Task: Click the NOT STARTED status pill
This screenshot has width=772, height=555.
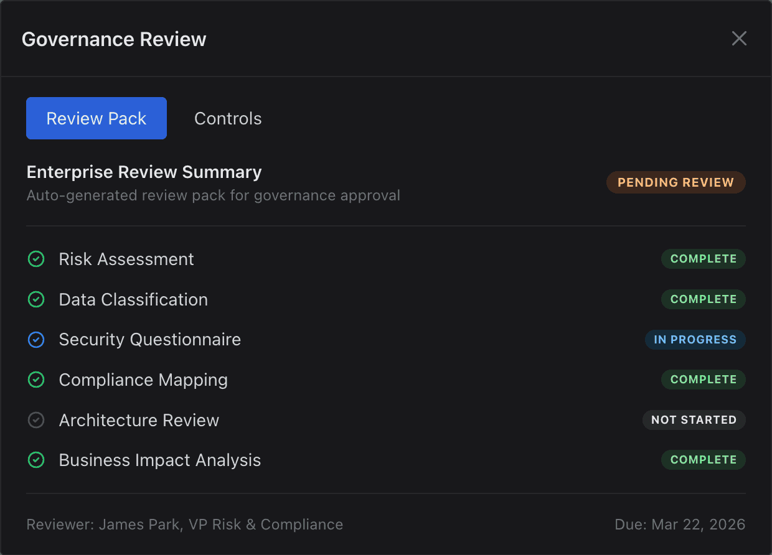Action: click(x=694, y=420)
